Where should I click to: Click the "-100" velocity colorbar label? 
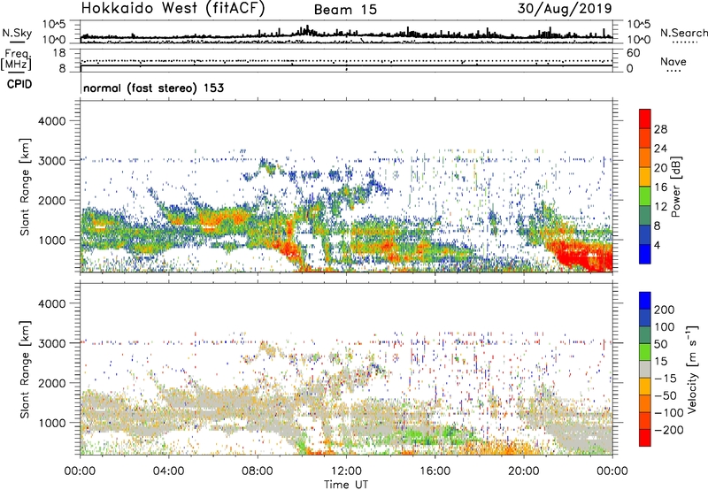pyautogui.click(x=668, y=413)
